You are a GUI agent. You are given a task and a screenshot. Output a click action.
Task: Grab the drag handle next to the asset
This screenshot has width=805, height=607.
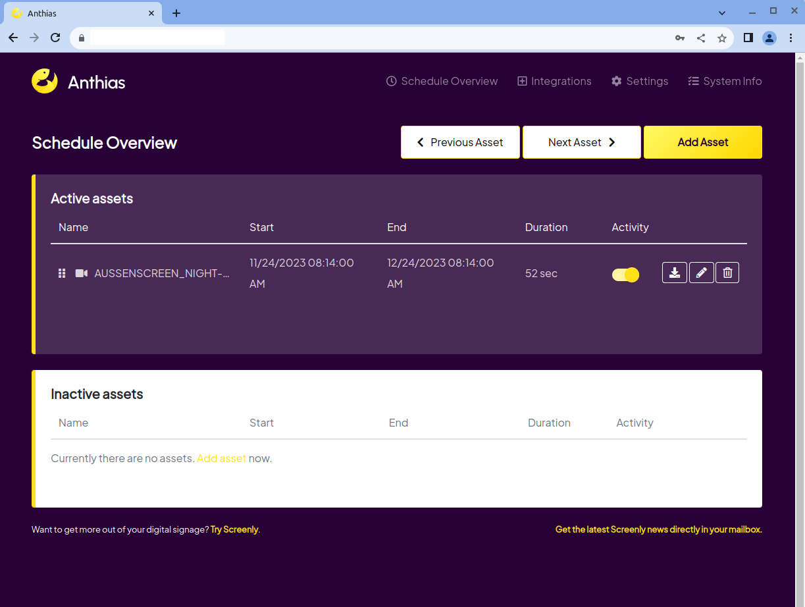(x=62, y=273)
